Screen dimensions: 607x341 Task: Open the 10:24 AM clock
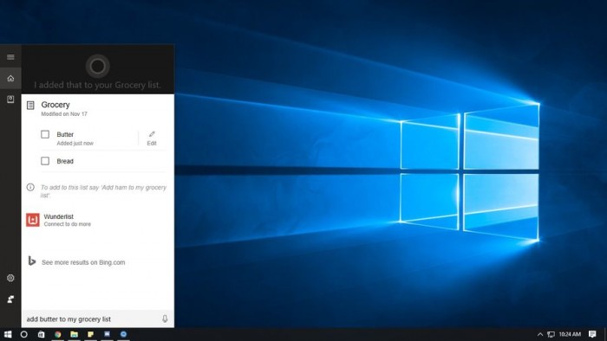[x=570, y=334]
